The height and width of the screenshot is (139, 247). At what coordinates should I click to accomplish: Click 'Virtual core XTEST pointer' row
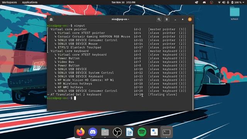[81, 33]
